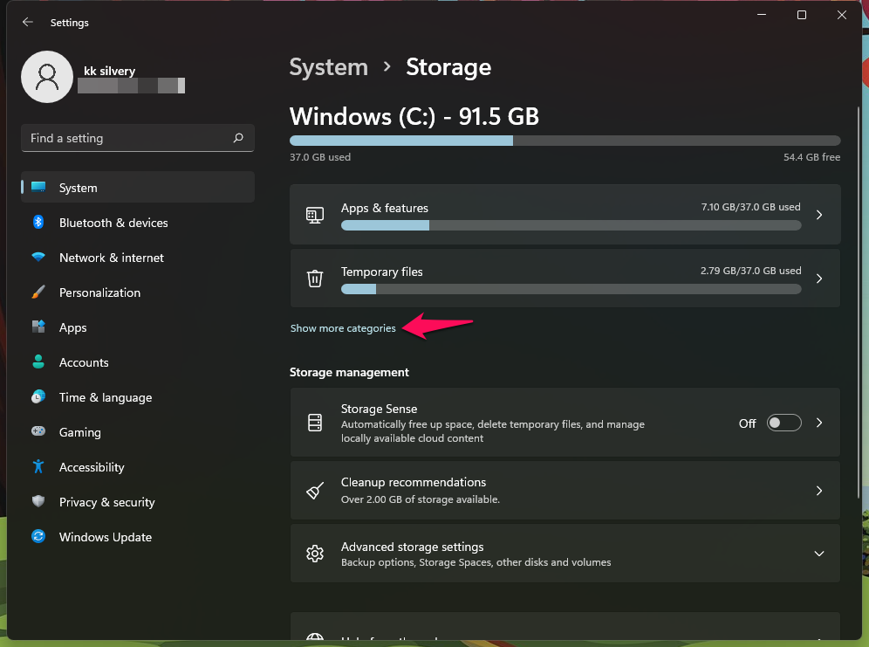Click the Accessibility figure icon
Screen dimensions: 869x647
[38, 466]
